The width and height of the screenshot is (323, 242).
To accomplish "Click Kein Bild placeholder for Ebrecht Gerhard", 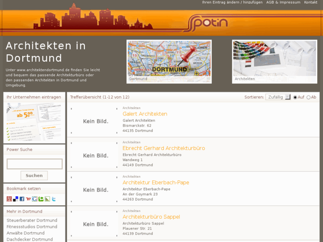I will [94, 155].
